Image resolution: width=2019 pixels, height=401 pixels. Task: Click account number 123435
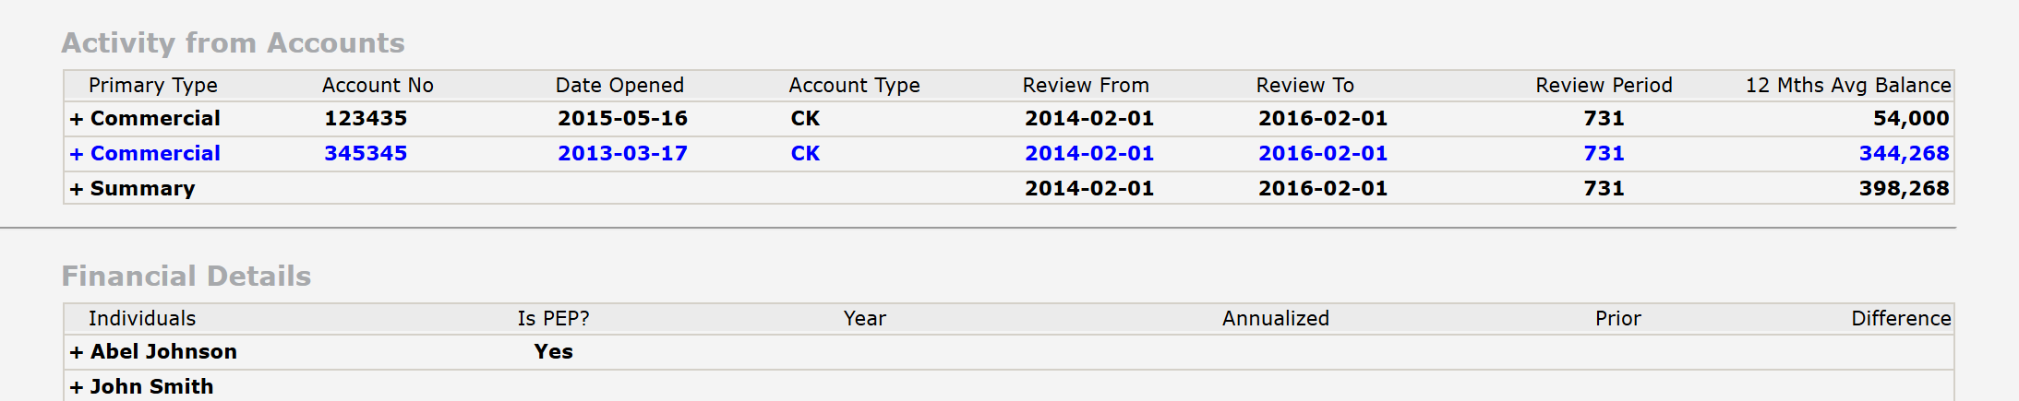366,118
